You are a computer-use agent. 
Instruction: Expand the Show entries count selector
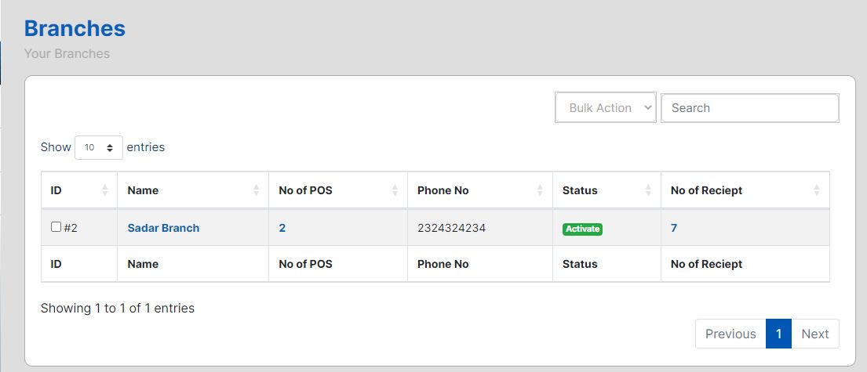99,147
